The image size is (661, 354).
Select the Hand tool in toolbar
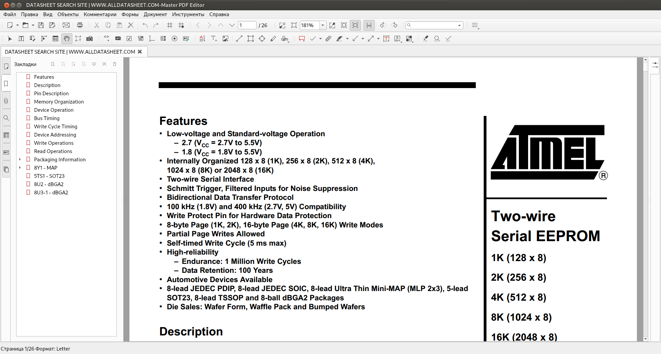tap(67, 39)
